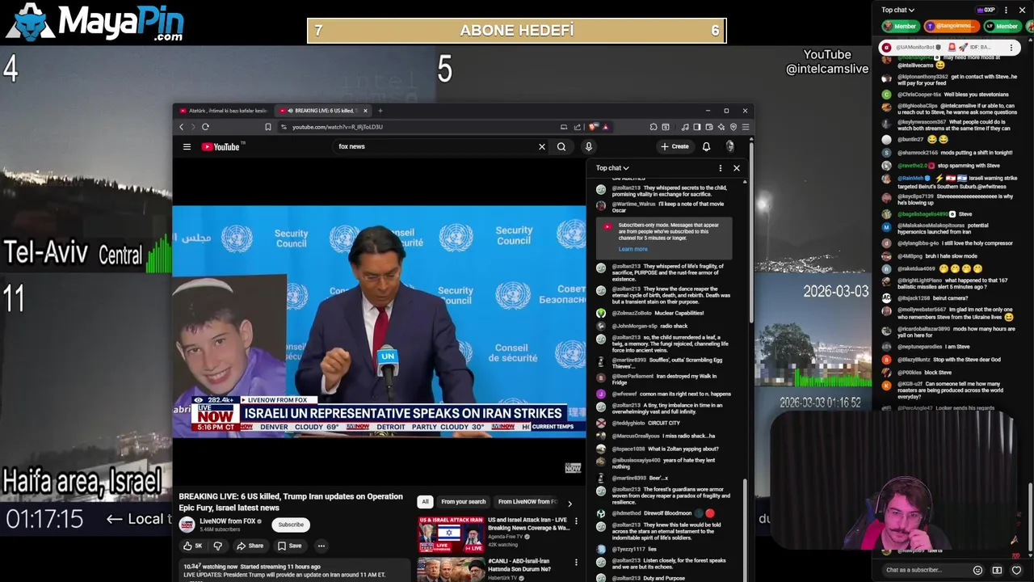This screenshot has height=582, width=1034.
Task: Run search with magnifier button
Action: click(561, 146)
